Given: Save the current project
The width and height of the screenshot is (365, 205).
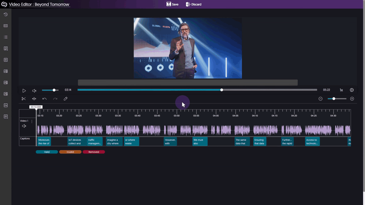Looking at the screenshot, I should [x=172, y=4].
